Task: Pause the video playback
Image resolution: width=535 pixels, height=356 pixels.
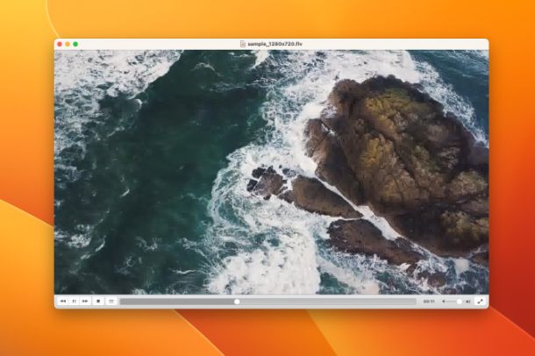Action: [x=74, y=302]
